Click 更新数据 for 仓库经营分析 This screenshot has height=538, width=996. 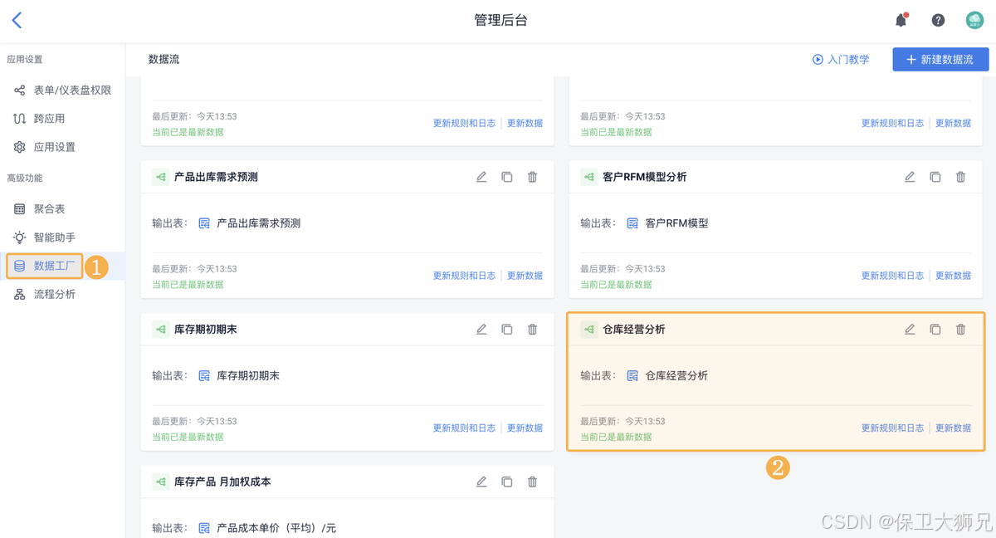click(x=953, y=428)
